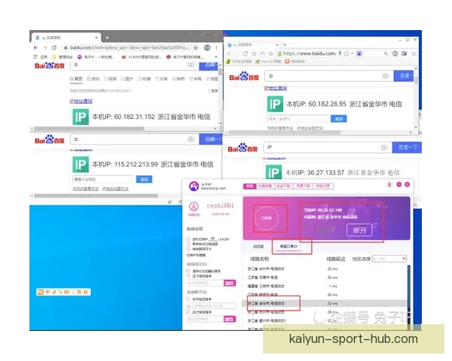Open the 地区选择 region dropdown
Viewport: 452px width, 361px height.
[389, 259]
